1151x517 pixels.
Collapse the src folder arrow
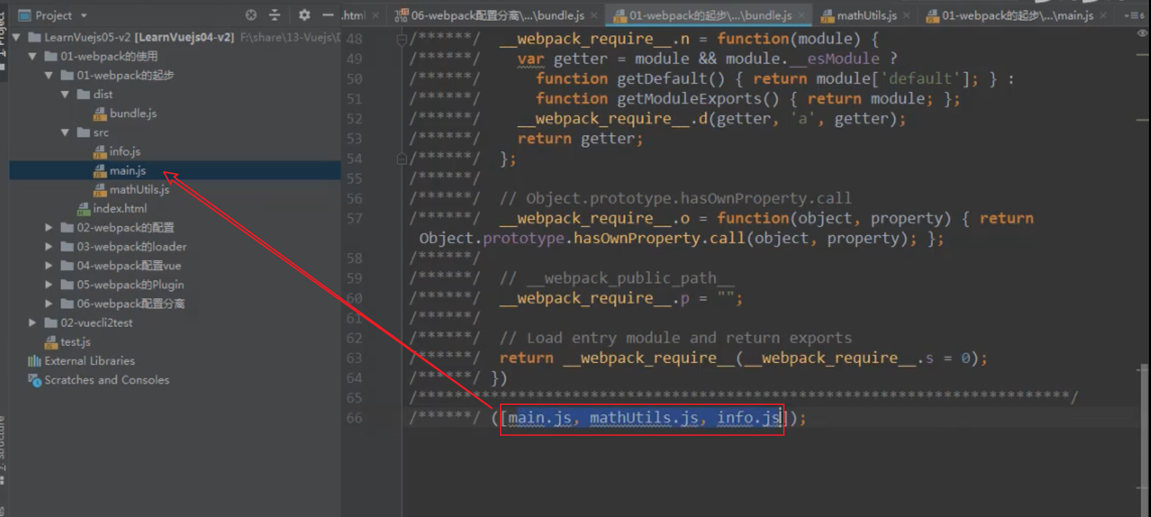tap(65, 133)
